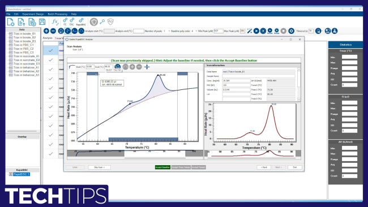The width and height of the screenshot is (368, 207).
Task: Toggle the checkmark in the highlighted table row
Action: [x=50, y=50]
